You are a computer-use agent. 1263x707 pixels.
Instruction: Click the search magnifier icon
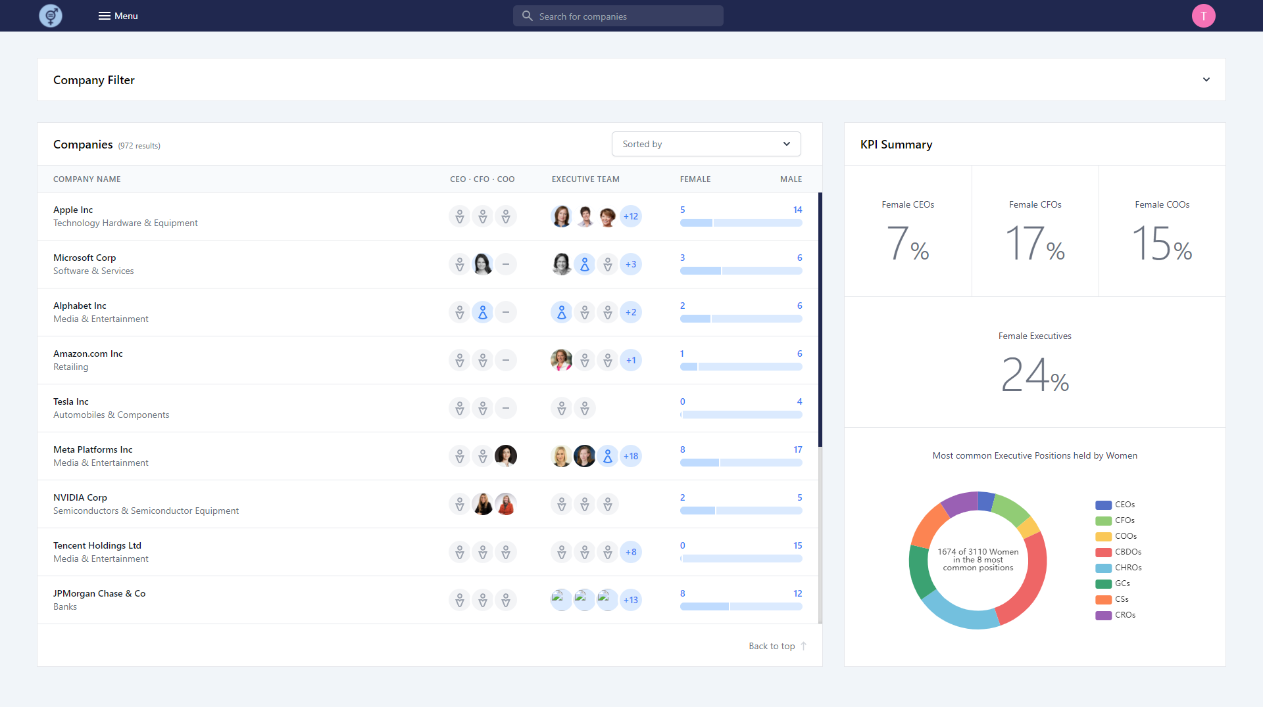pyautogui.click(x=527, y=16)
